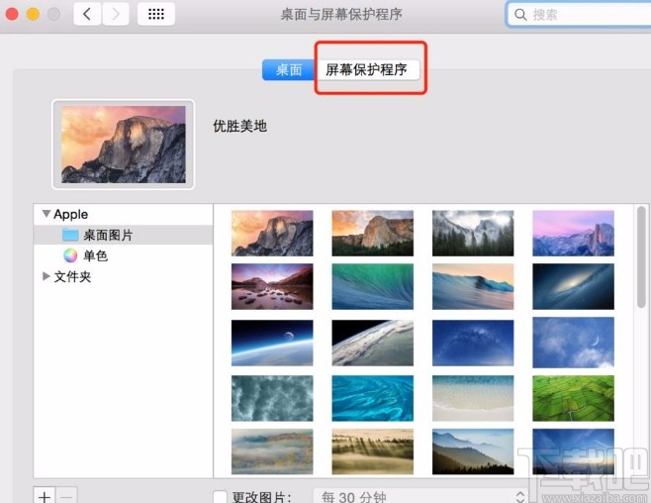The image size is (651, 503).
Task: Show all preferences via grid icon
Action: (x=156, y=14)
